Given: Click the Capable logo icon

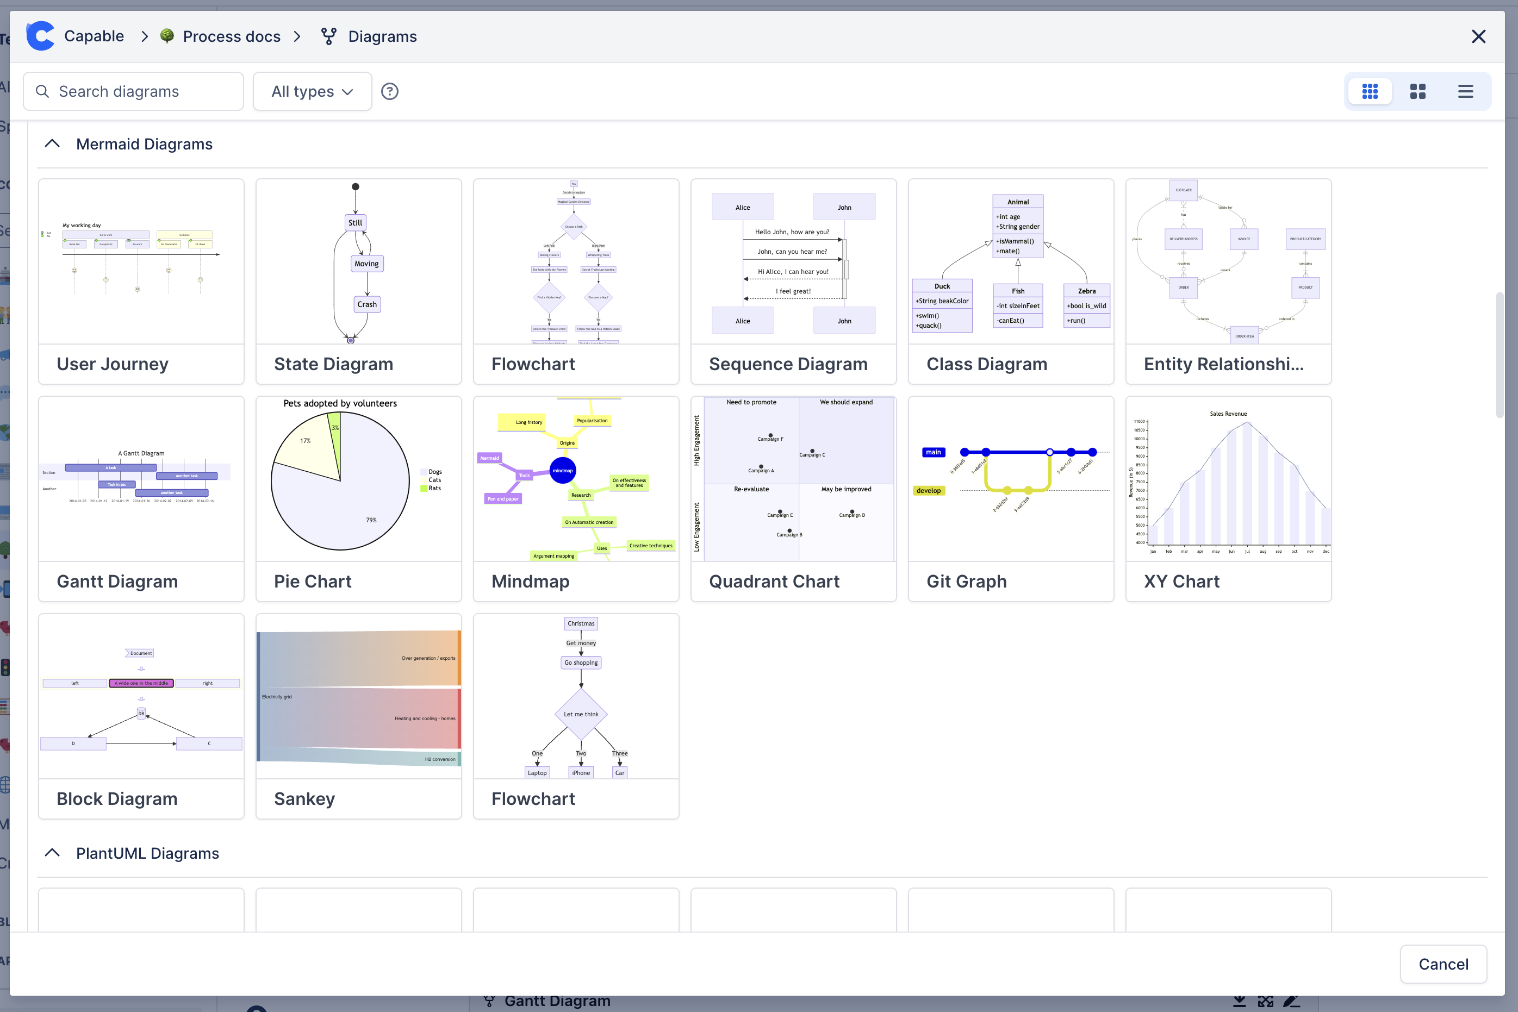Looking at the screenshot, I should [x=40, y=36].
